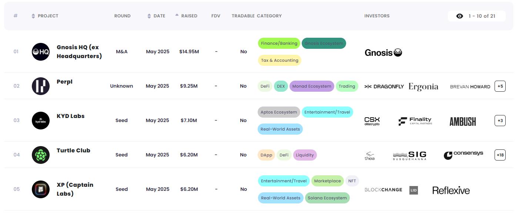Select the Tax & Accounting tag

[279, 60]
